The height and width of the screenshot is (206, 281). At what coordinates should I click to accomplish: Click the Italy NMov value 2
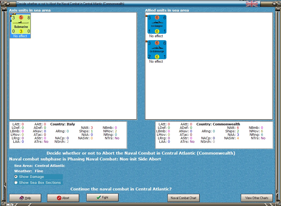116,131
